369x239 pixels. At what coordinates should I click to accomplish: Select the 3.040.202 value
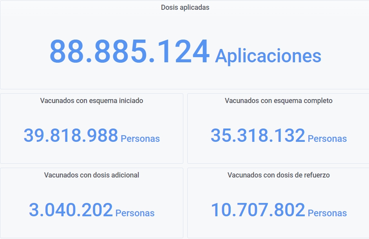[71, 210]
